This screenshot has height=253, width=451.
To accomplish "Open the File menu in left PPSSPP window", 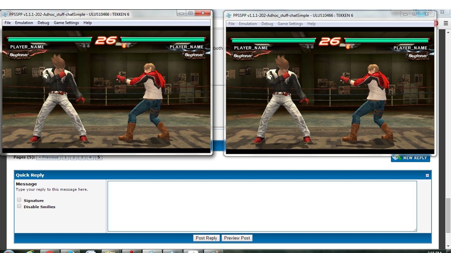I will [8, 23].
